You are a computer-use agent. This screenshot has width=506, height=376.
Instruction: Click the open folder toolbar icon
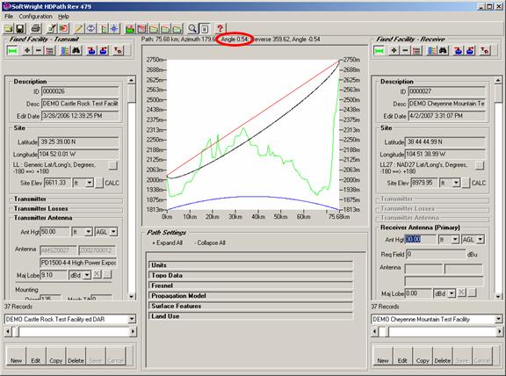click(9, 29)
